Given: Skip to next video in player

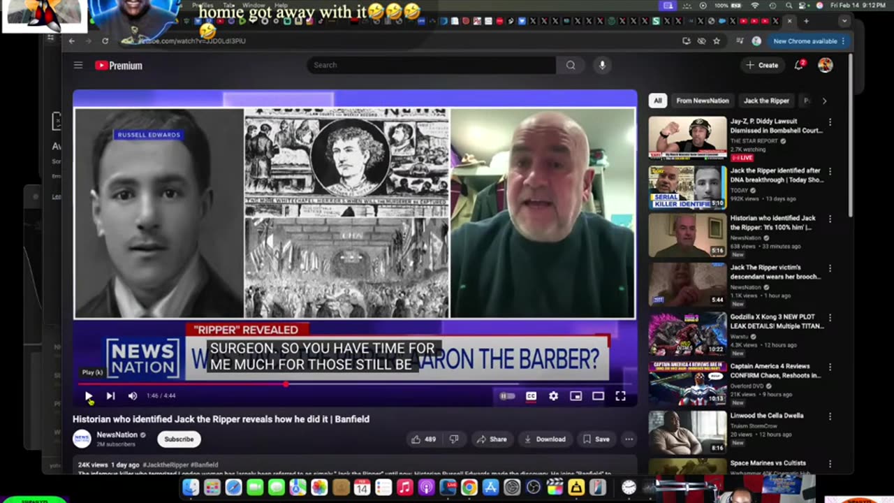Looking at the screenshot, I should [x=110, y=396].
